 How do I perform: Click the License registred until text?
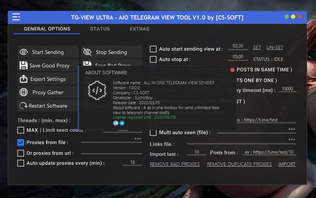pyautogui.click(x=144, y=117)
